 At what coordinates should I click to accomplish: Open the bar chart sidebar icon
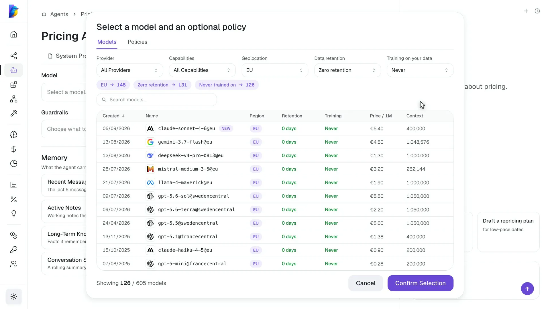[x=14, y=185]
